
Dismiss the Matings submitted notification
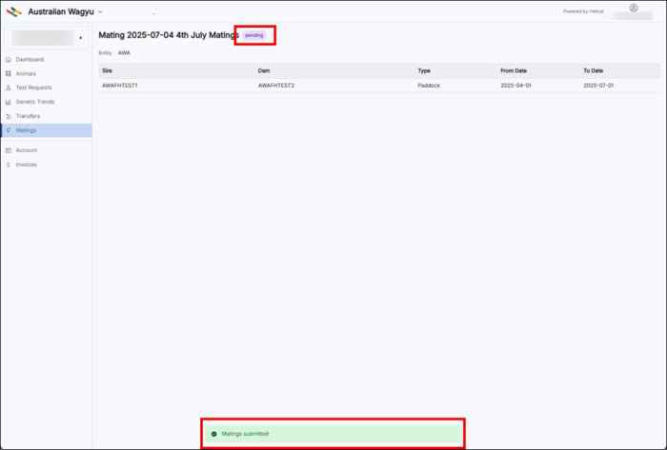coord(332,434)
